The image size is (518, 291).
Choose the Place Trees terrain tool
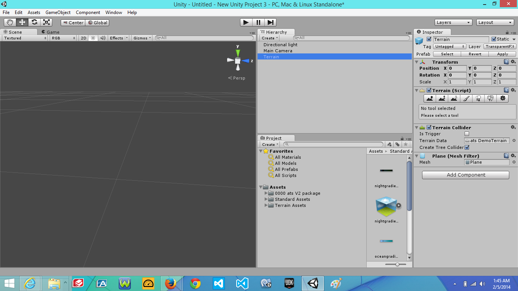click(x=479, y=99)
